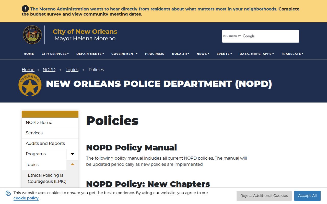Focus the Google search input field
Image resolution: width=327 pixels, height=204 pixels.
tap(261, 36)
